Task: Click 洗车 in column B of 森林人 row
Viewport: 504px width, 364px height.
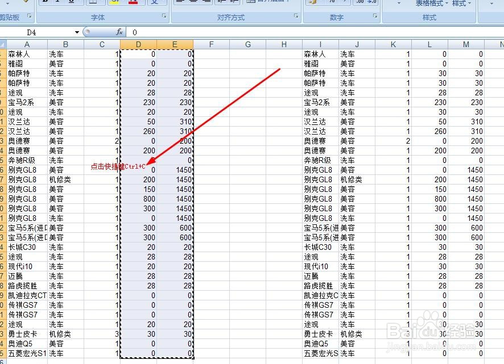Action: [x=65, y=55]
